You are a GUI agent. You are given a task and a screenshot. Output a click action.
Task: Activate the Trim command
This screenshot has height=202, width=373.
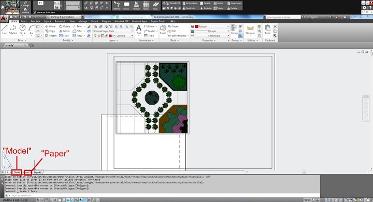click(77, 26)
